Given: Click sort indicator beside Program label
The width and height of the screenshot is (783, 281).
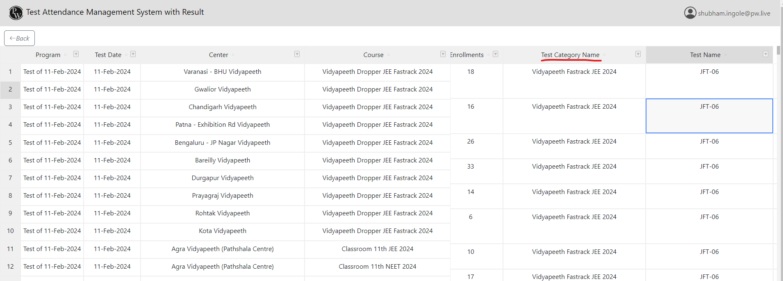Looking at the screenshot, I should [66, 55].
